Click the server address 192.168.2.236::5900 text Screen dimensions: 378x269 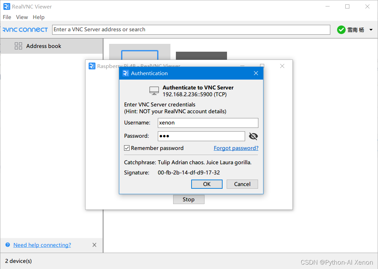click(x=195, y=94)
